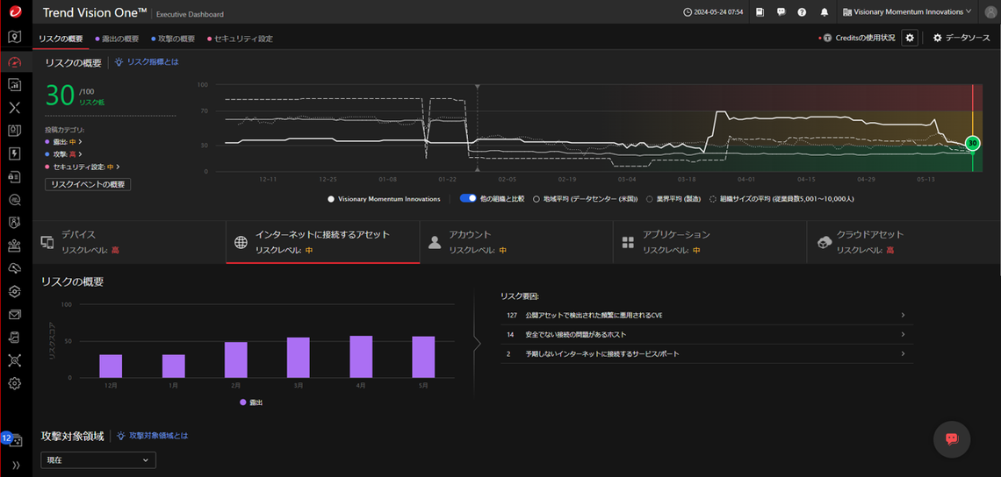Open the administration gear in sidebar
The width and height of the screenshot is (1001, 477).
(15, 383)
